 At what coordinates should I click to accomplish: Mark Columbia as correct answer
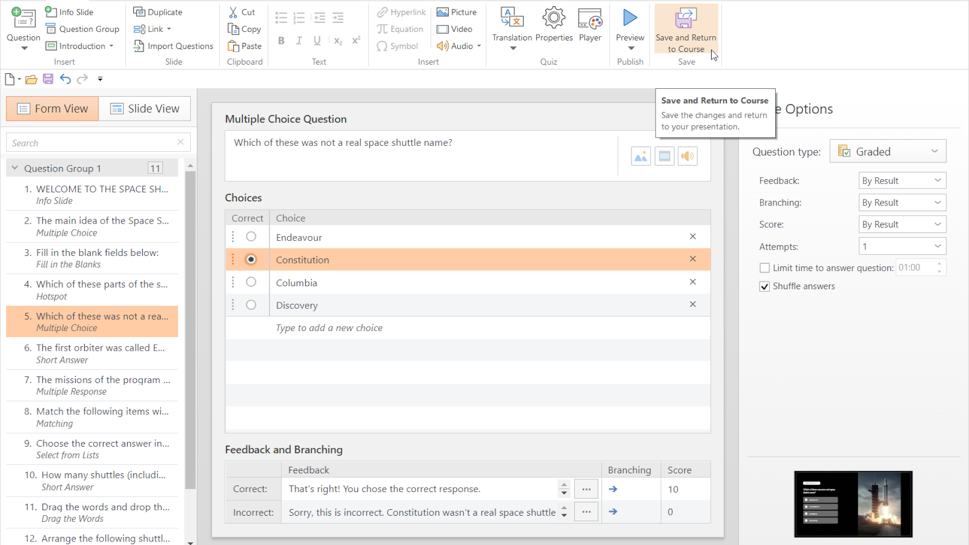(x=251, y=282)
